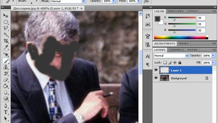
Task: Hide the Background layer eye
Action: 156,78
